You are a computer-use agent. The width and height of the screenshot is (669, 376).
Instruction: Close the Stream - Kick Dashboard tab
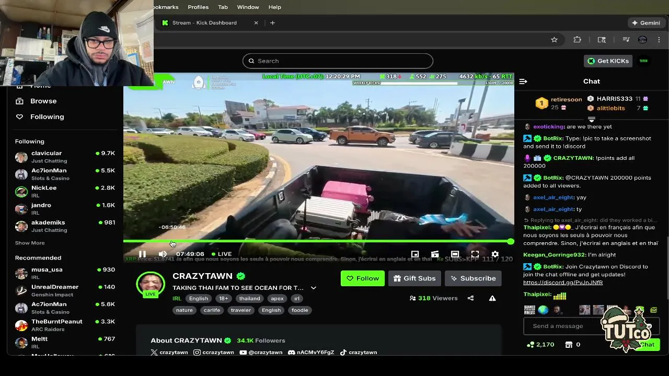click(256, 23)
